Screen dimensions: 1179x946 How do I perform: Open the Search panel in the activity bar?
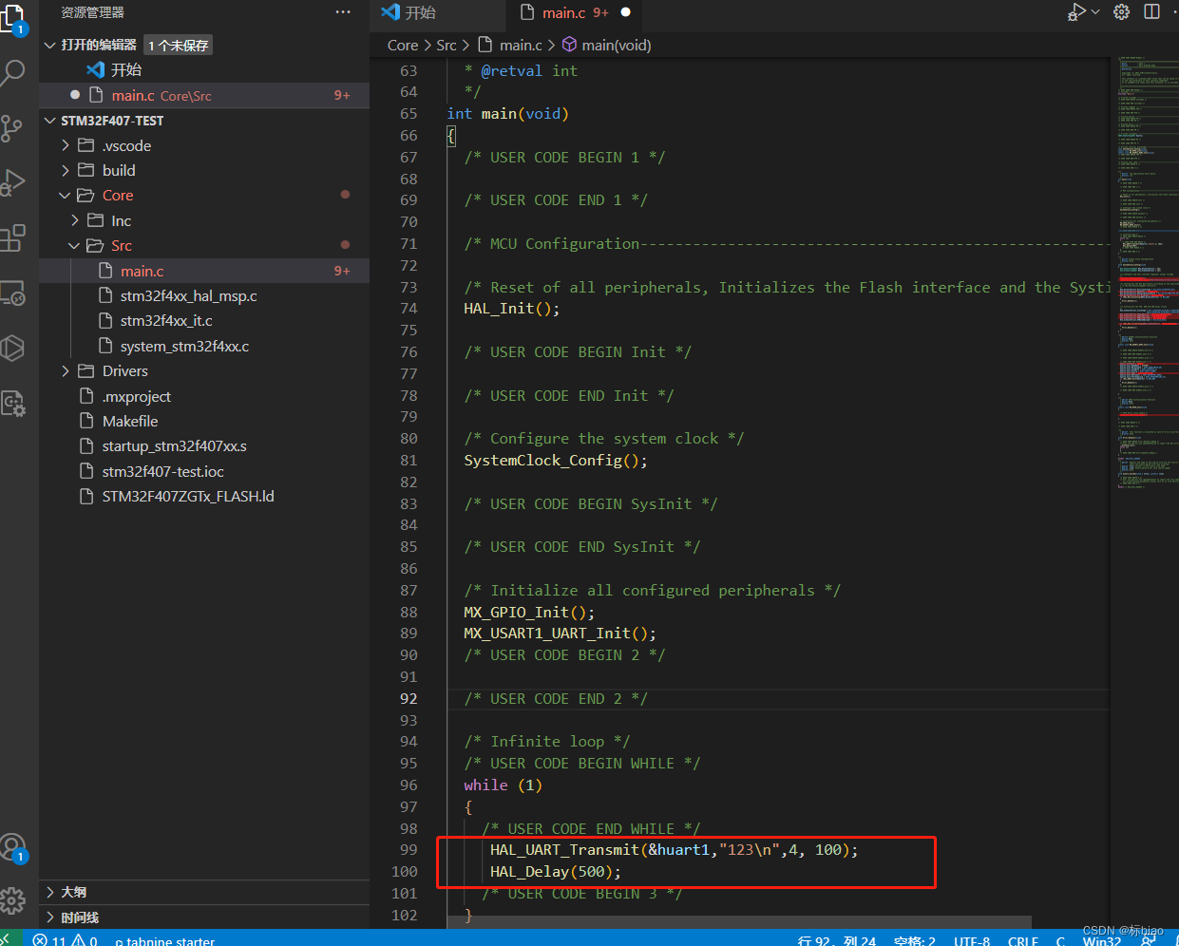14,71
